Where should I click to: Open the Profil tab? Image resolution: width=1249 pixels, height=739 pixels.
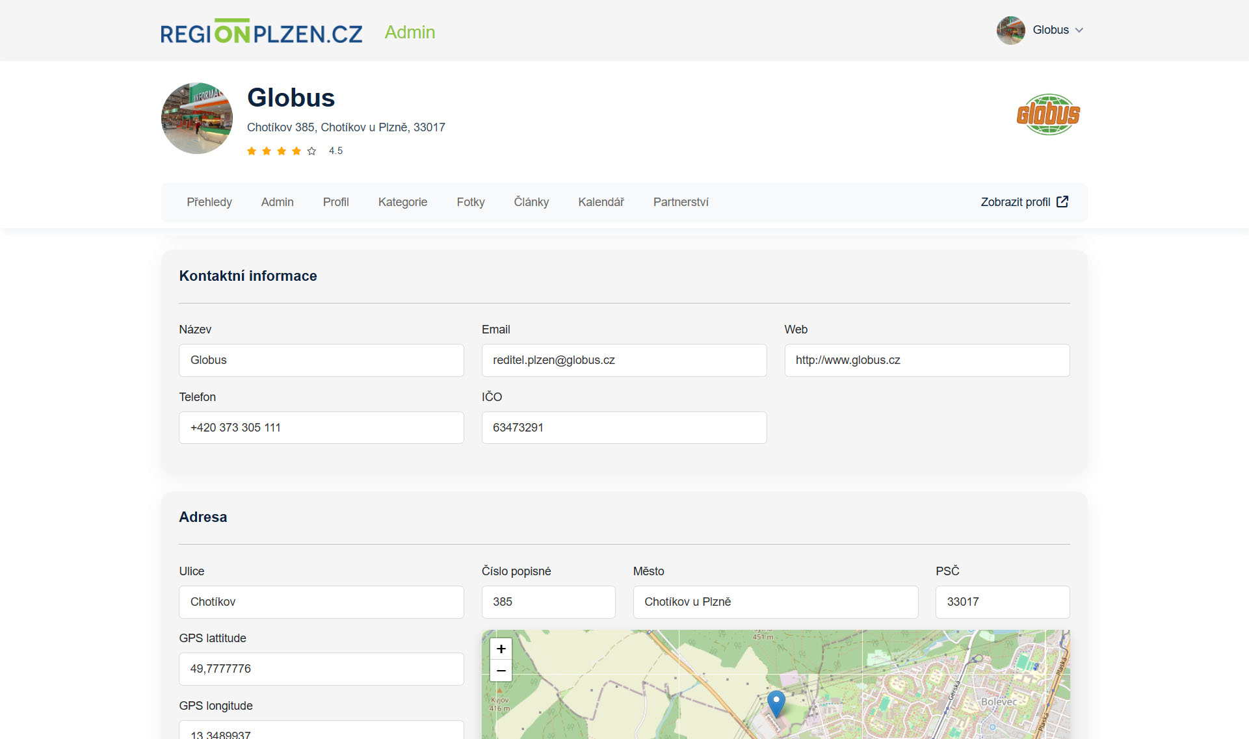tap(336, 202)
